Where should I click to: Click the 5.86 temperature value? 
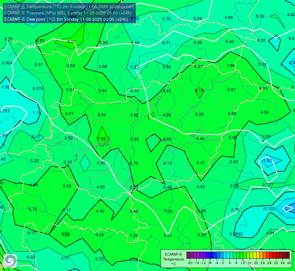198,42
